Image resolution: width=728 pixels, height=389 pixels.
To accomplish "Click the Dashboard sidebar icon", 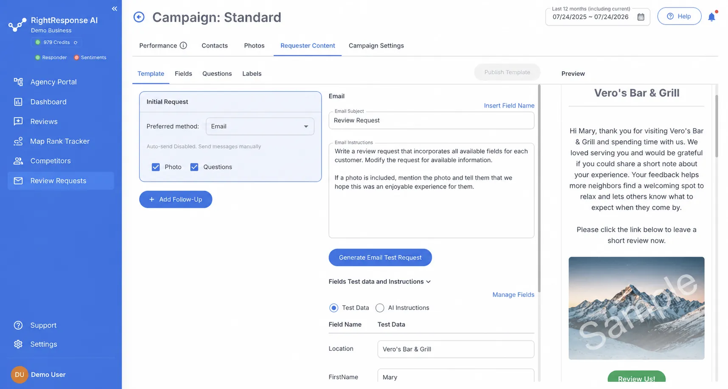I will coord(18,102).
